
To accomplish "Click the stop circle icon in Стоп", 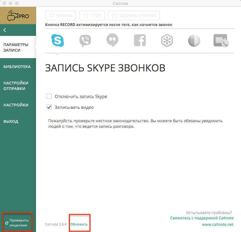I will (86, 15).
